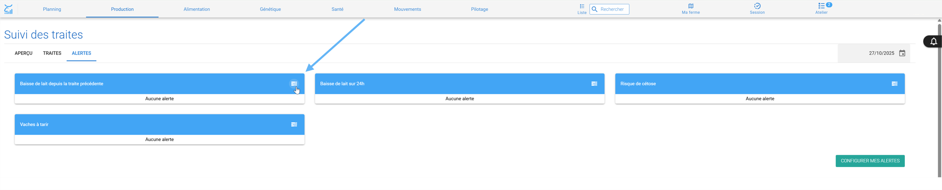Open the Session icon
Screen dimensions: 942x190
click(757, 6)
